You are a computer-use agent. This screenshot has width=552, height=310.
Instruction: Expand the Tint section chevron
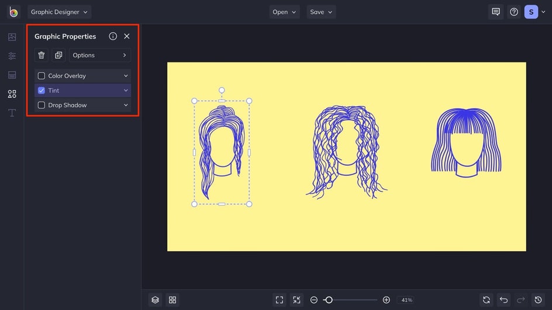(x=126, y=90)
